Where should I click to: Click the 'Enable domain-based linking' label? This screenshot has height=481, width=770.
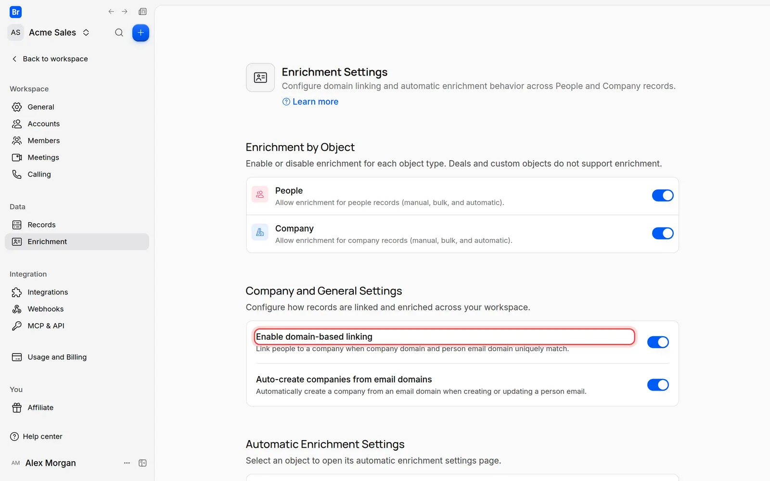(x=314, y=337)
